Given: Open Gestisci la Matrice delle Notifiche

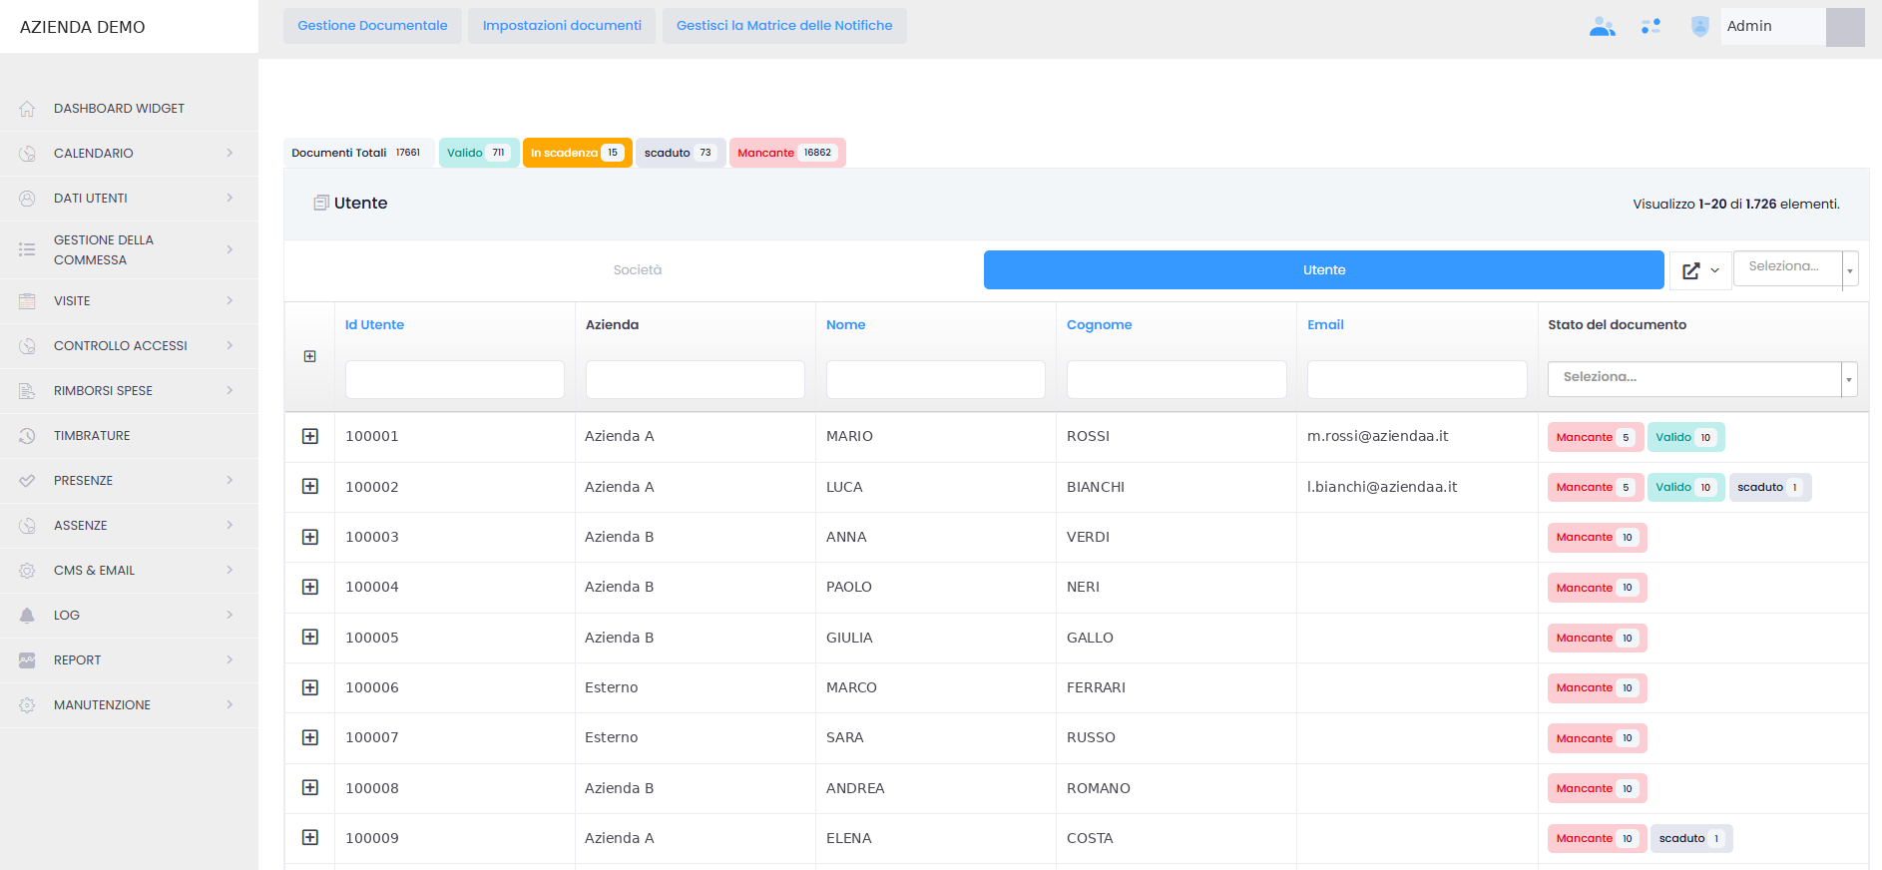Looking at the screenshot, I should 784,26.
